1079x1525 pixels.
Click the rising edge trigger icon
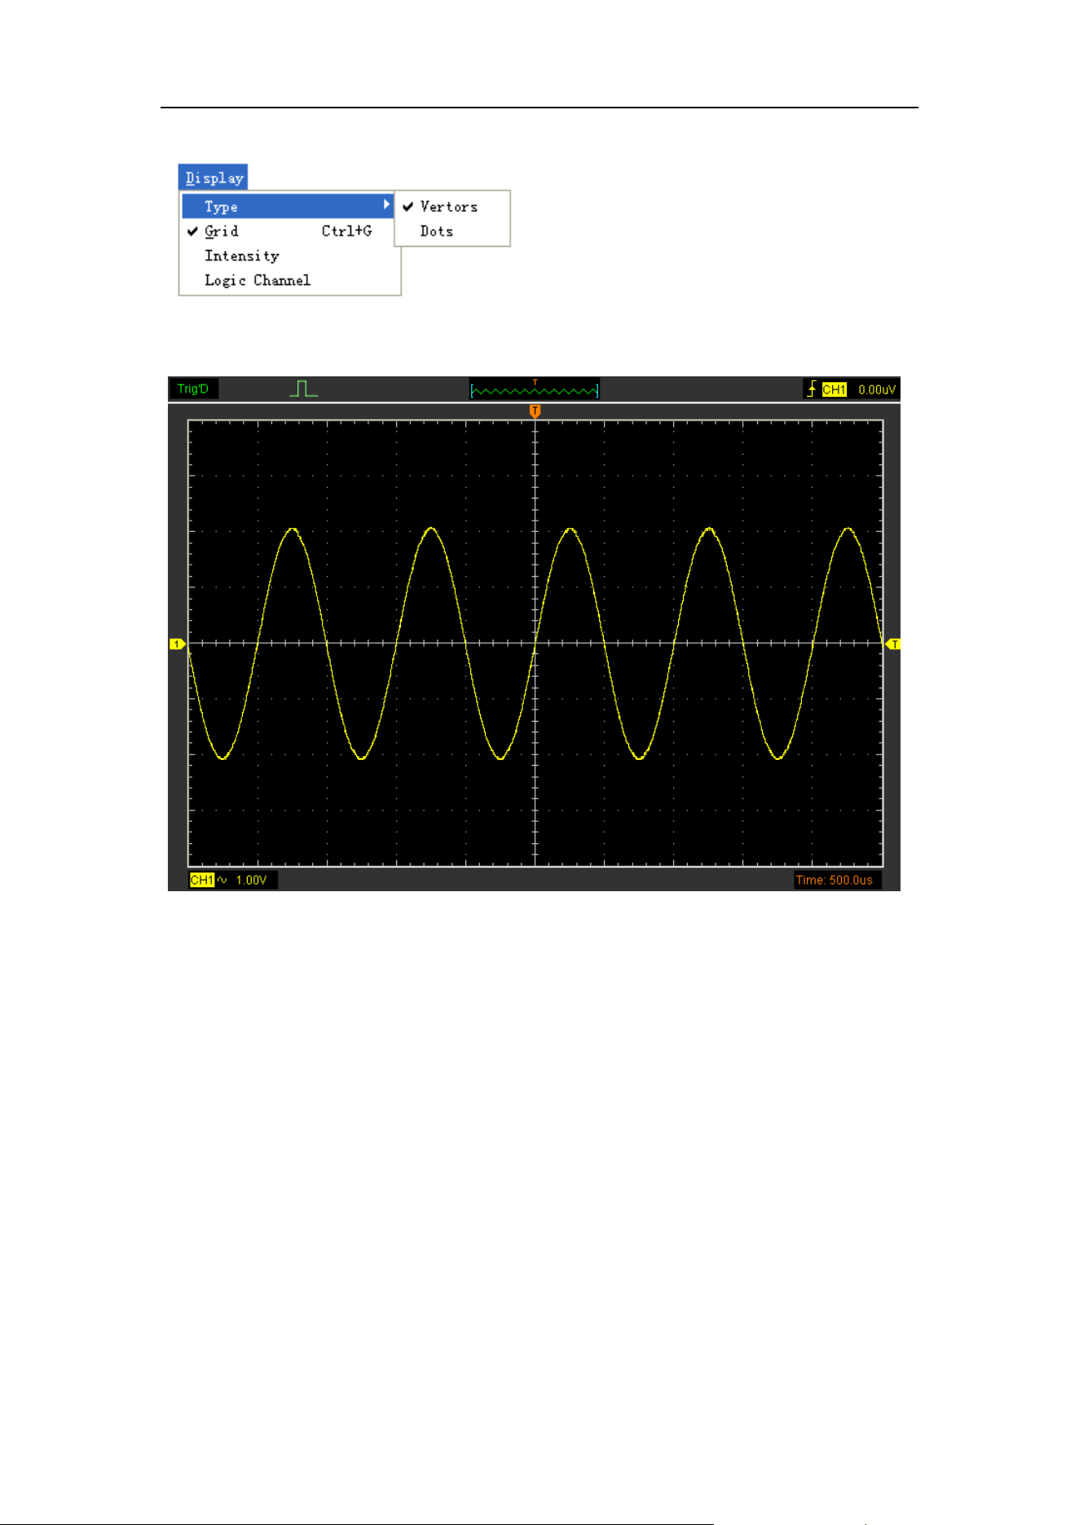coord(812,389)
